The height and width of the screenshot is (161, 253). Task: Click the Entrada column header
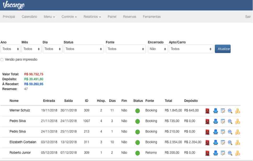click(49, 101)
